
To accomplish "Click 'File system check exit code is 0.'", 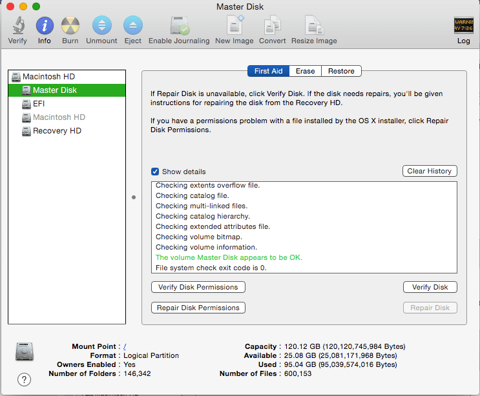I will [x=211, y=268].
